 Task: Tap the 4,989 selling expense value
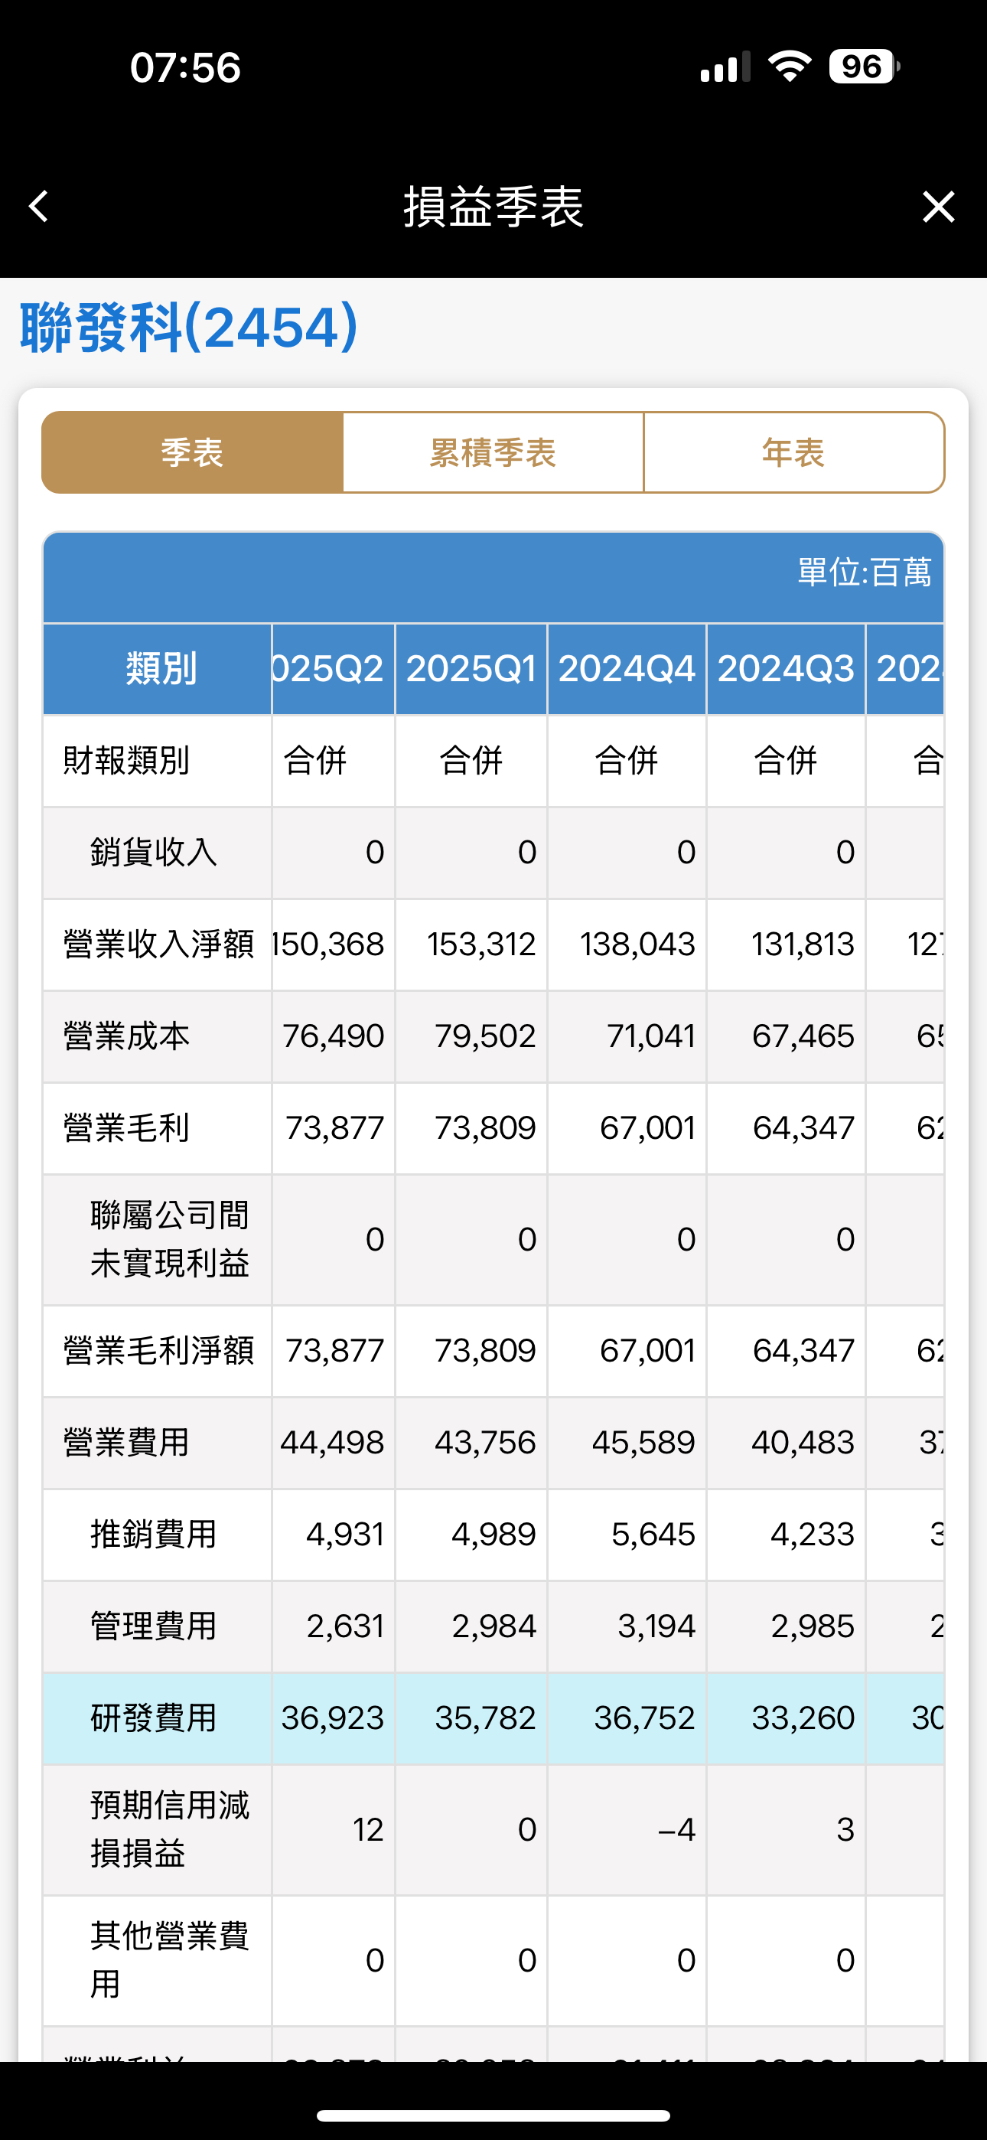tap(494, 1535)
